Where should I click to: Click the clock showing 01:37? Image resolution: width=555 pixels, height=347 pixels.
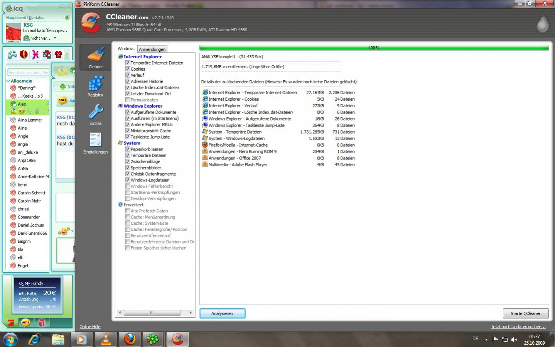534,337
